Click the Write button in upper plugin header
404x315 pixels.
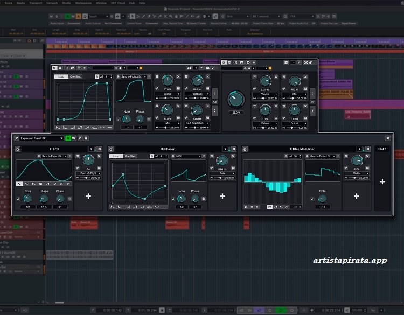[x=73, y=68]
